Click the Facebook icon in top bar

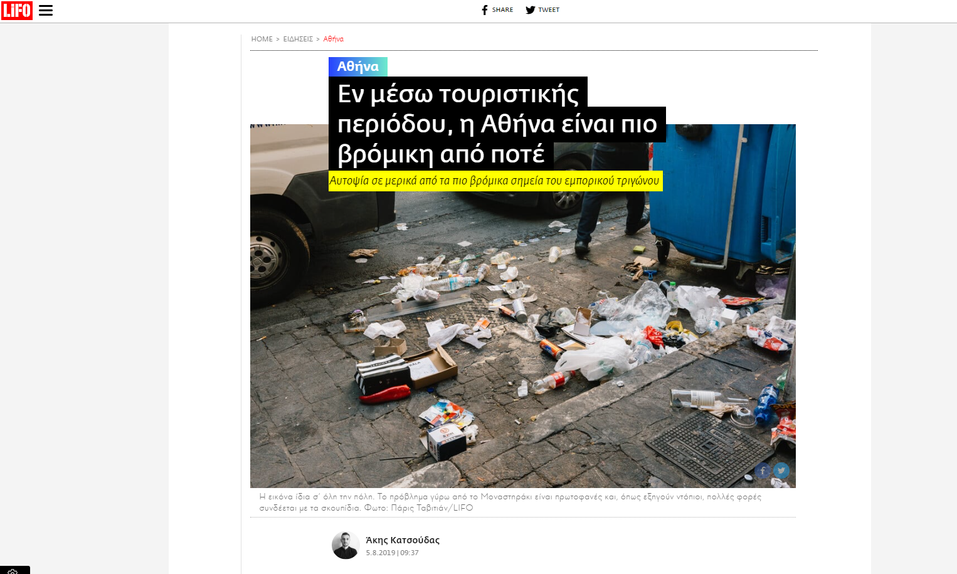coord(485,10)
